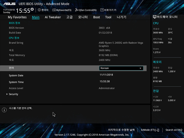The height and width of the screenshot is (138, 184).
Task: Click the Vcore 1.275 V reading
Action: click(x=157, y=52)
